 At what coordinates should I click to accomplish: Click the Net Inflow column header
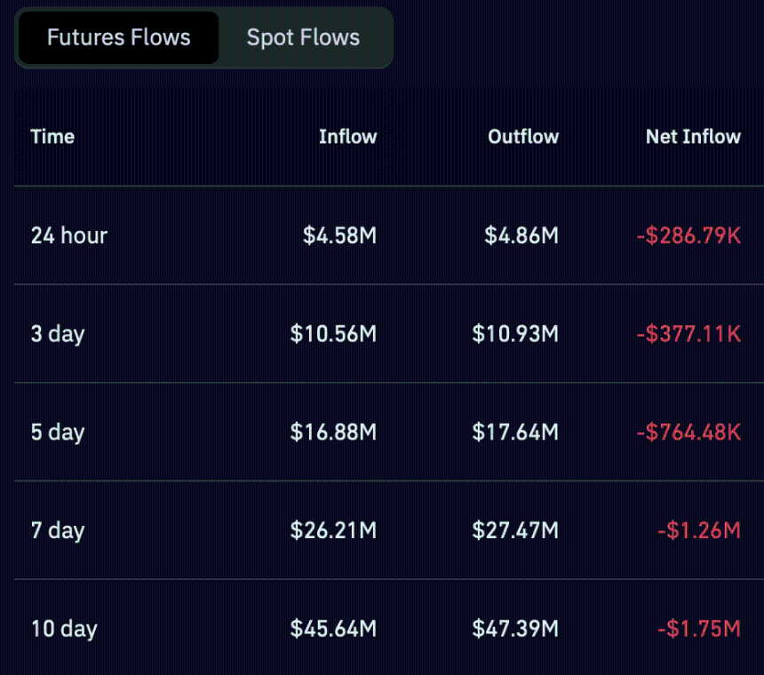pos(693,137)
